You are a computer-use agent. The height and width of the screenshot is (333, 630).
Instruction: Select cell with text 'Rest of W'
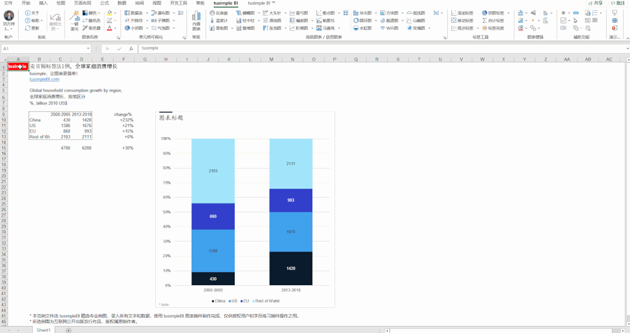pos(39,137)
